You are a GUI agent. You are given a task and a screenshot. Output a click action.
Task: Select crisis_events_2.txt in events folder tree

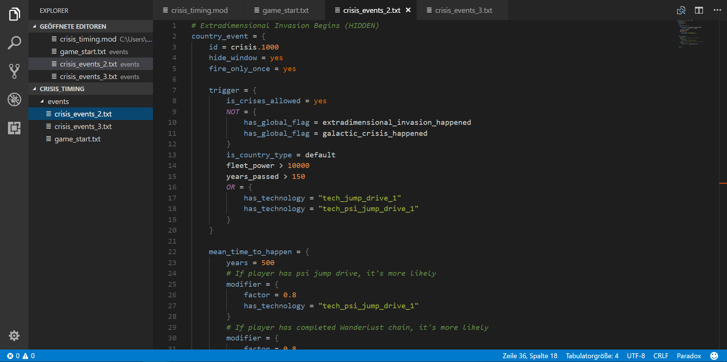(91, 114)
